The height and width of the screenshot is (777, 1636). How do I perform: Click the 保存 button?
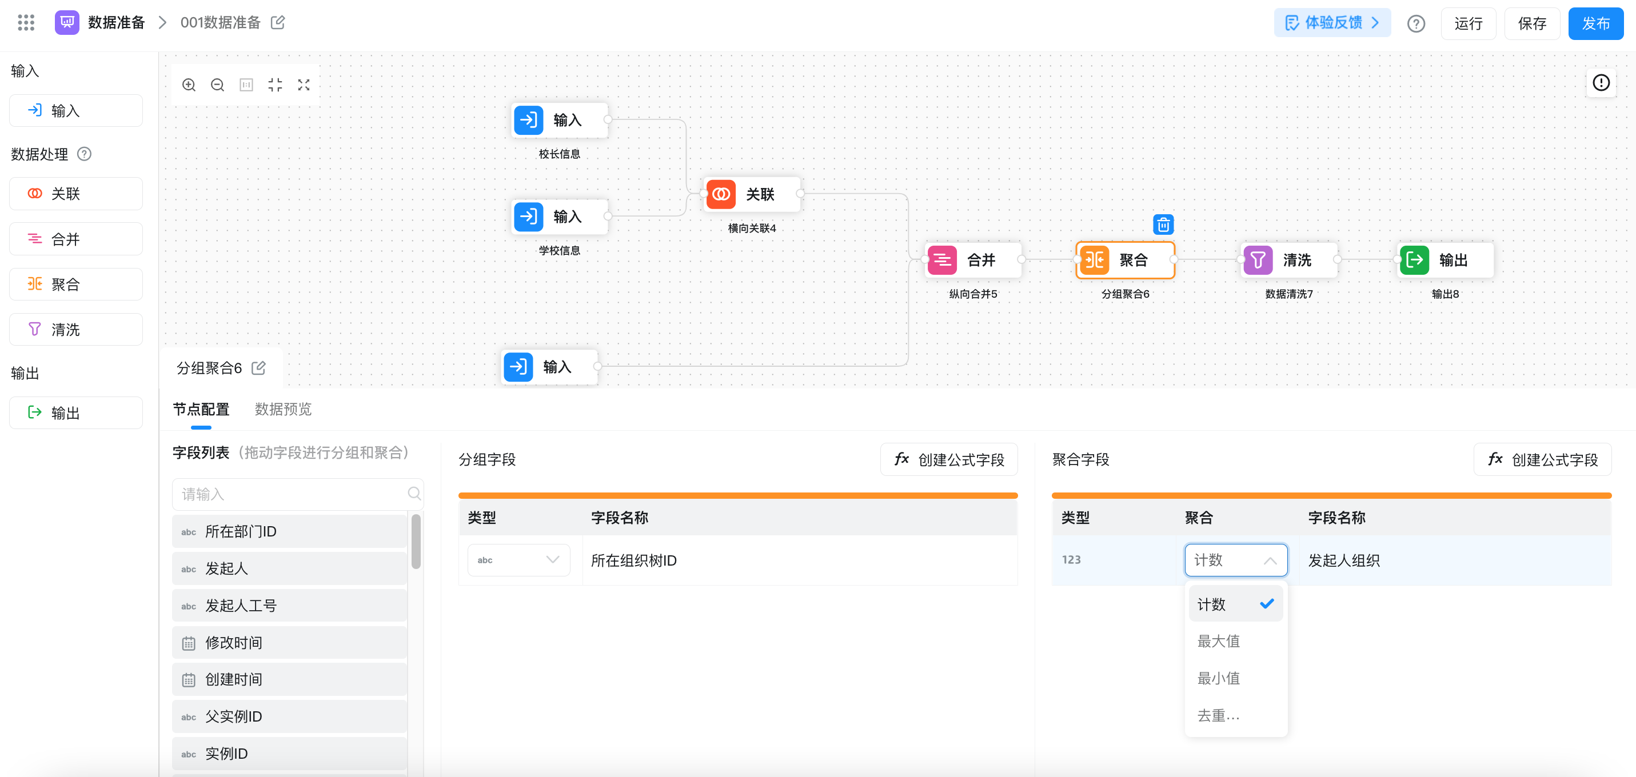coord(1531,23)
